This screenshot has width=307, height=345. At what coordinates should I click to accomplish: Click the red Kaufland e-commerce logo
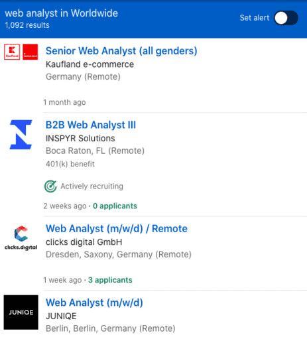(x=31, y=52)
